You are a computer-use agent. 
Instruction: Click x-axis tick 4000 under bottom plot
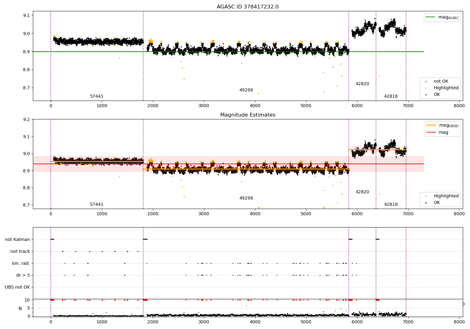click(x=255, y=322)
